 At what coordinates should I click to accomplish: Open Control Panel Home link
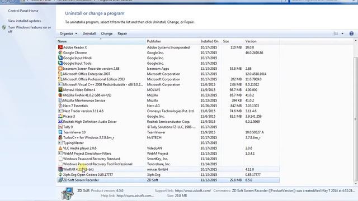(23, 11)
